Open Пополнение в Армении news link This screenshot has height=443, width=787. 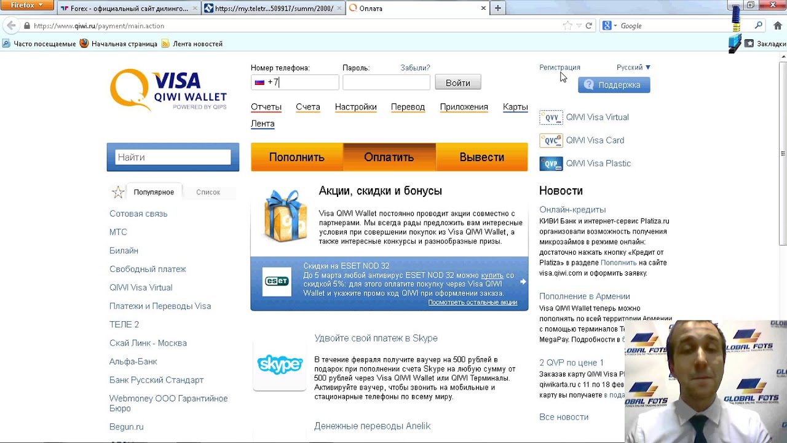point(585,297)
